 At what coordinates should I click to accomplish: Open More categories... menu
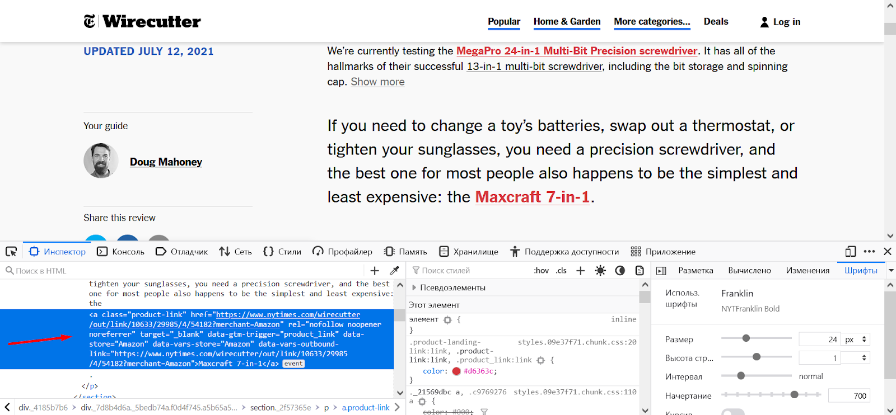tap(652, 22)
